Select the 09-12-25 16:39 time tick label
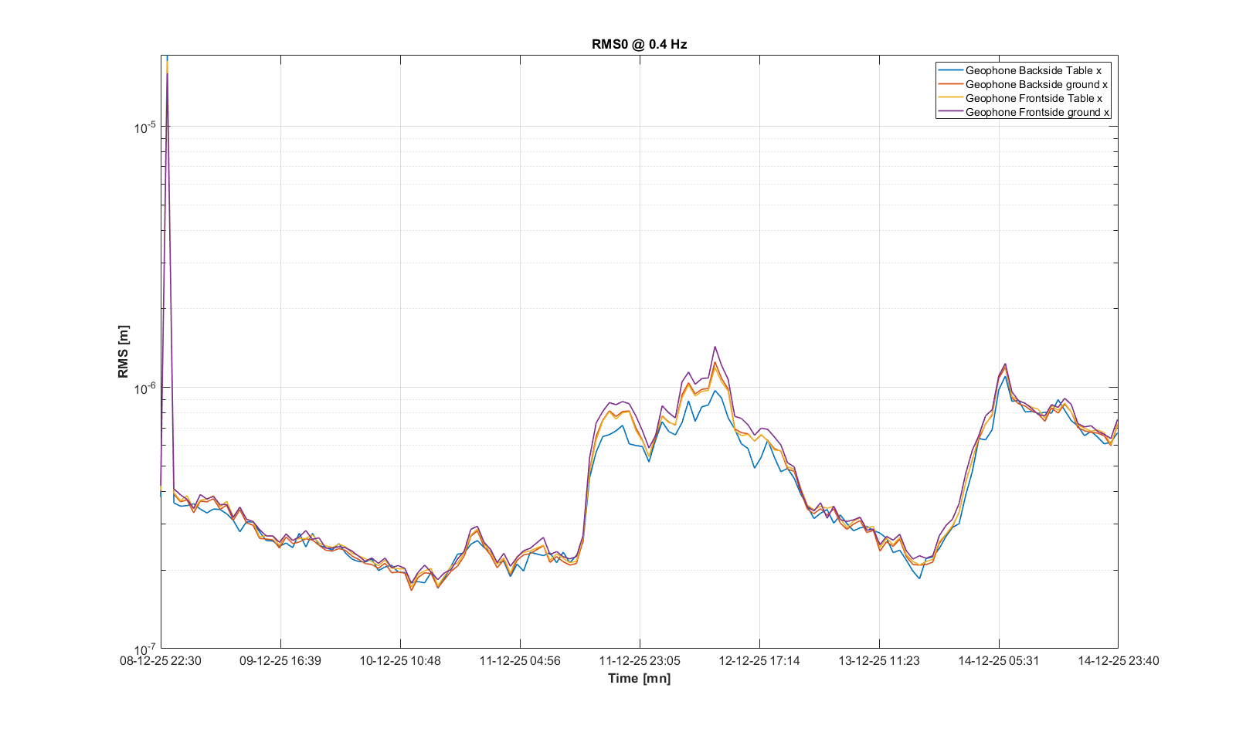 [280, 661]
